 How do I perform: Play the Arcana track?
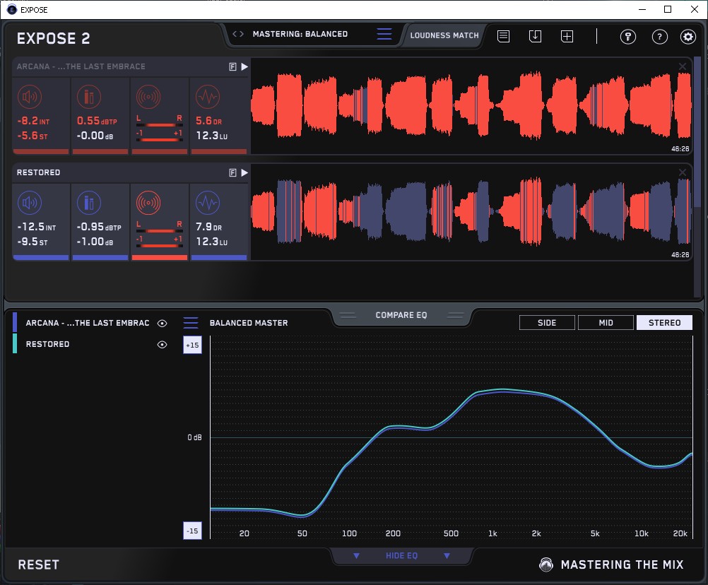pyautogui.click(x=244, y=67)
